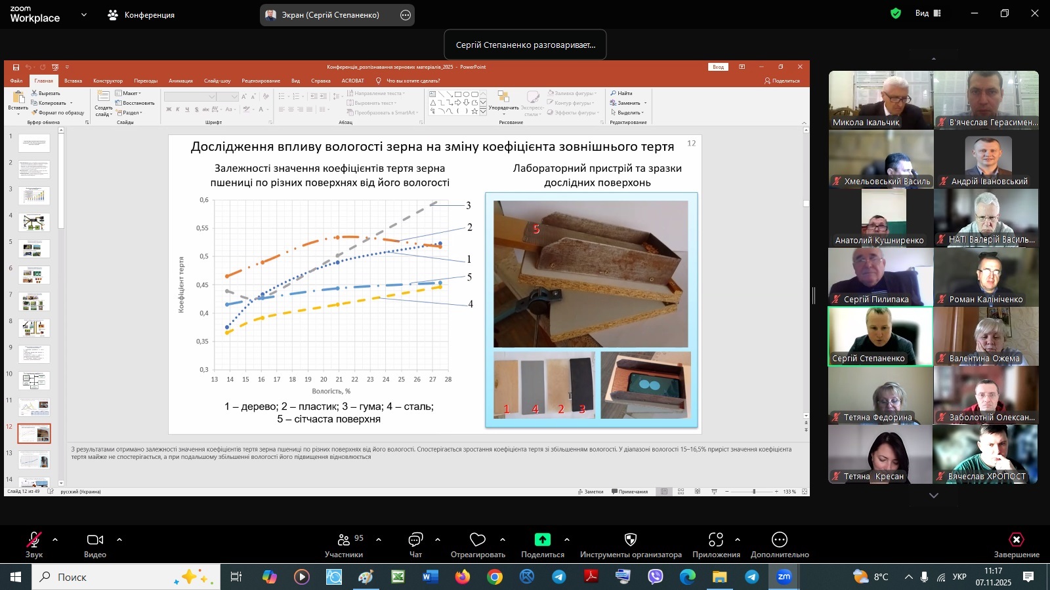Switch the View layout
This screenshot has width=1050, height=590.
[x=928, y=13]
